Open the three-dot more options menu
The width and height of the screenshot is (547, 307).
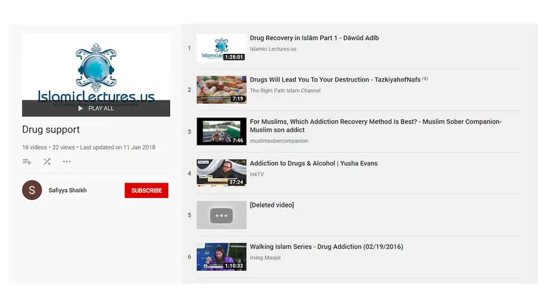(67, 162)
